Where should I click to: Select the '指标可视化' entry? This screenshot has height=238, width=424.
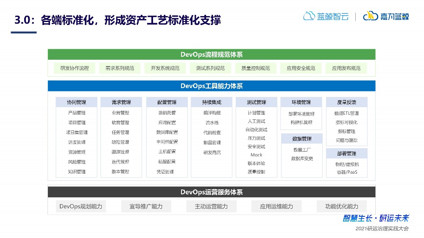coord(347,122)
